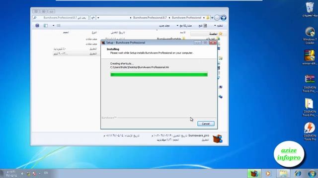
Task: Select the المفضلة favorites star item
Action: click(216, 34)
